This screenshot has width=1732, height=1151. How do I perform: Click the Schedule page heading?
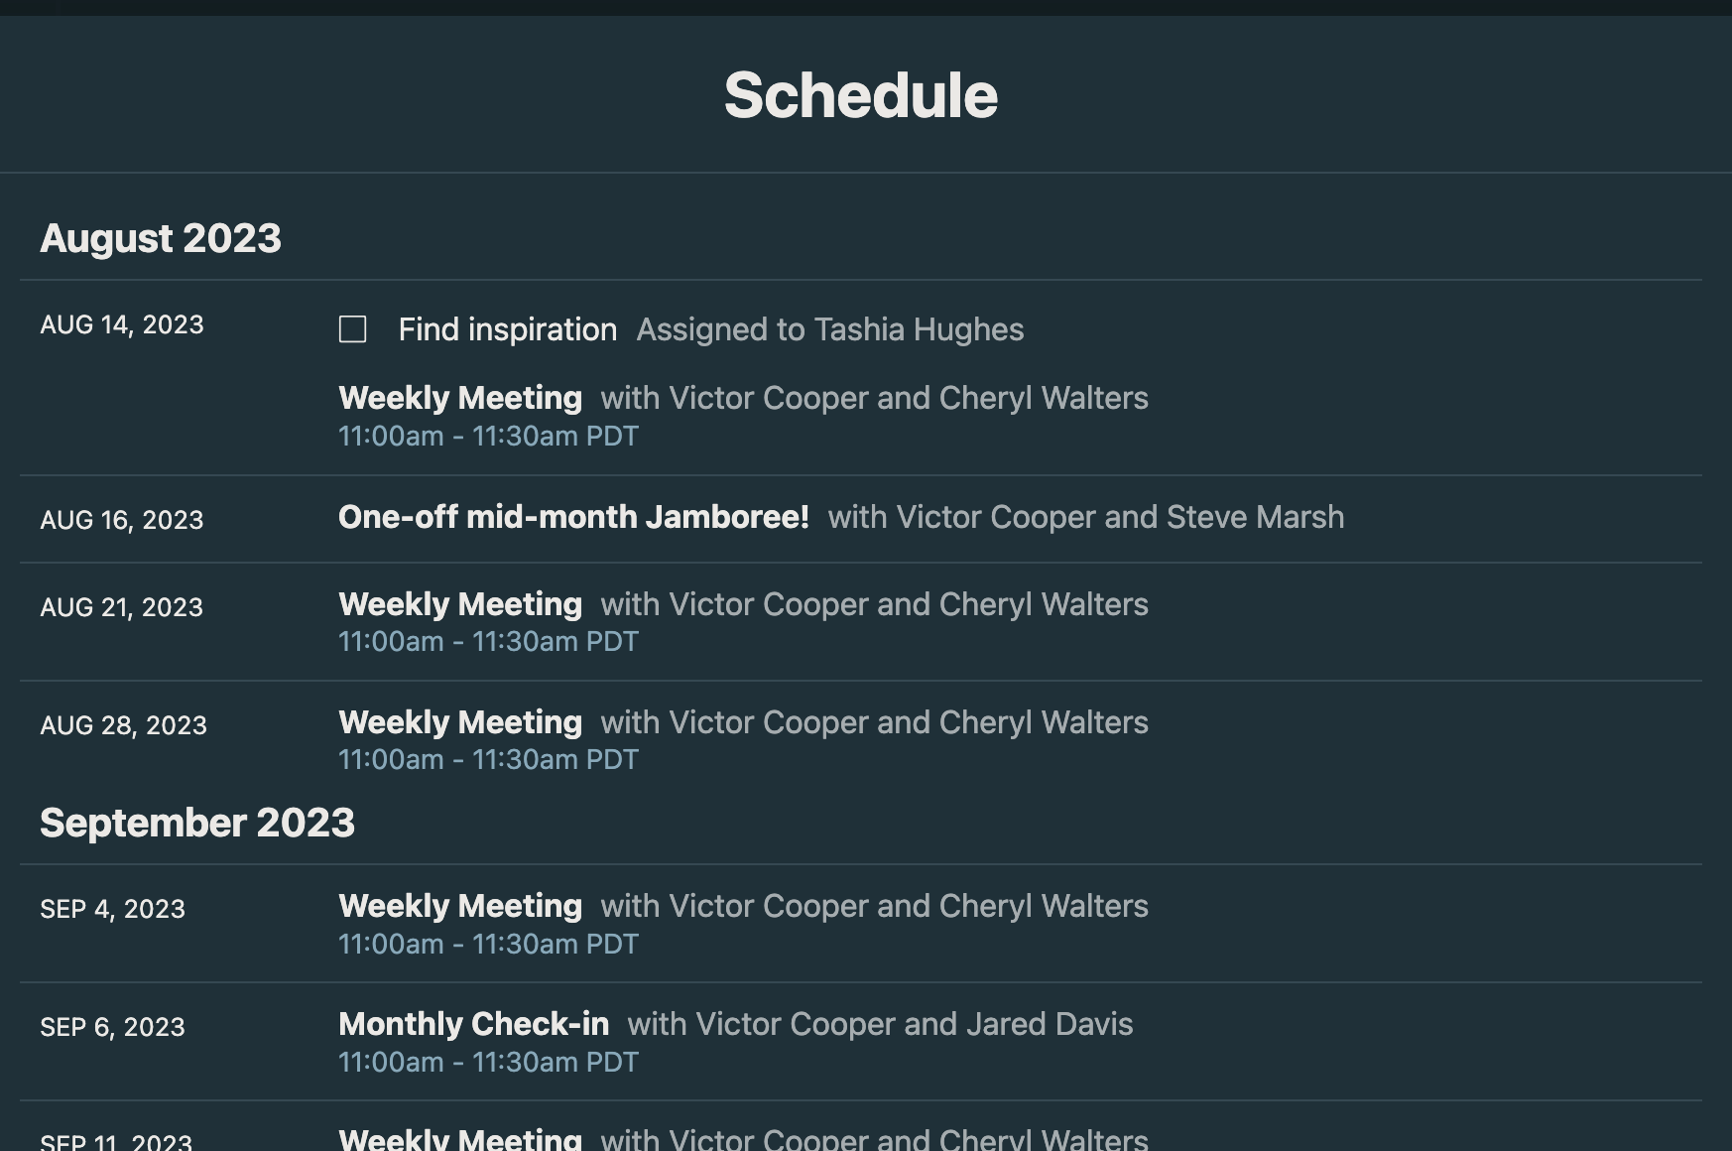(x=861, y=95)
